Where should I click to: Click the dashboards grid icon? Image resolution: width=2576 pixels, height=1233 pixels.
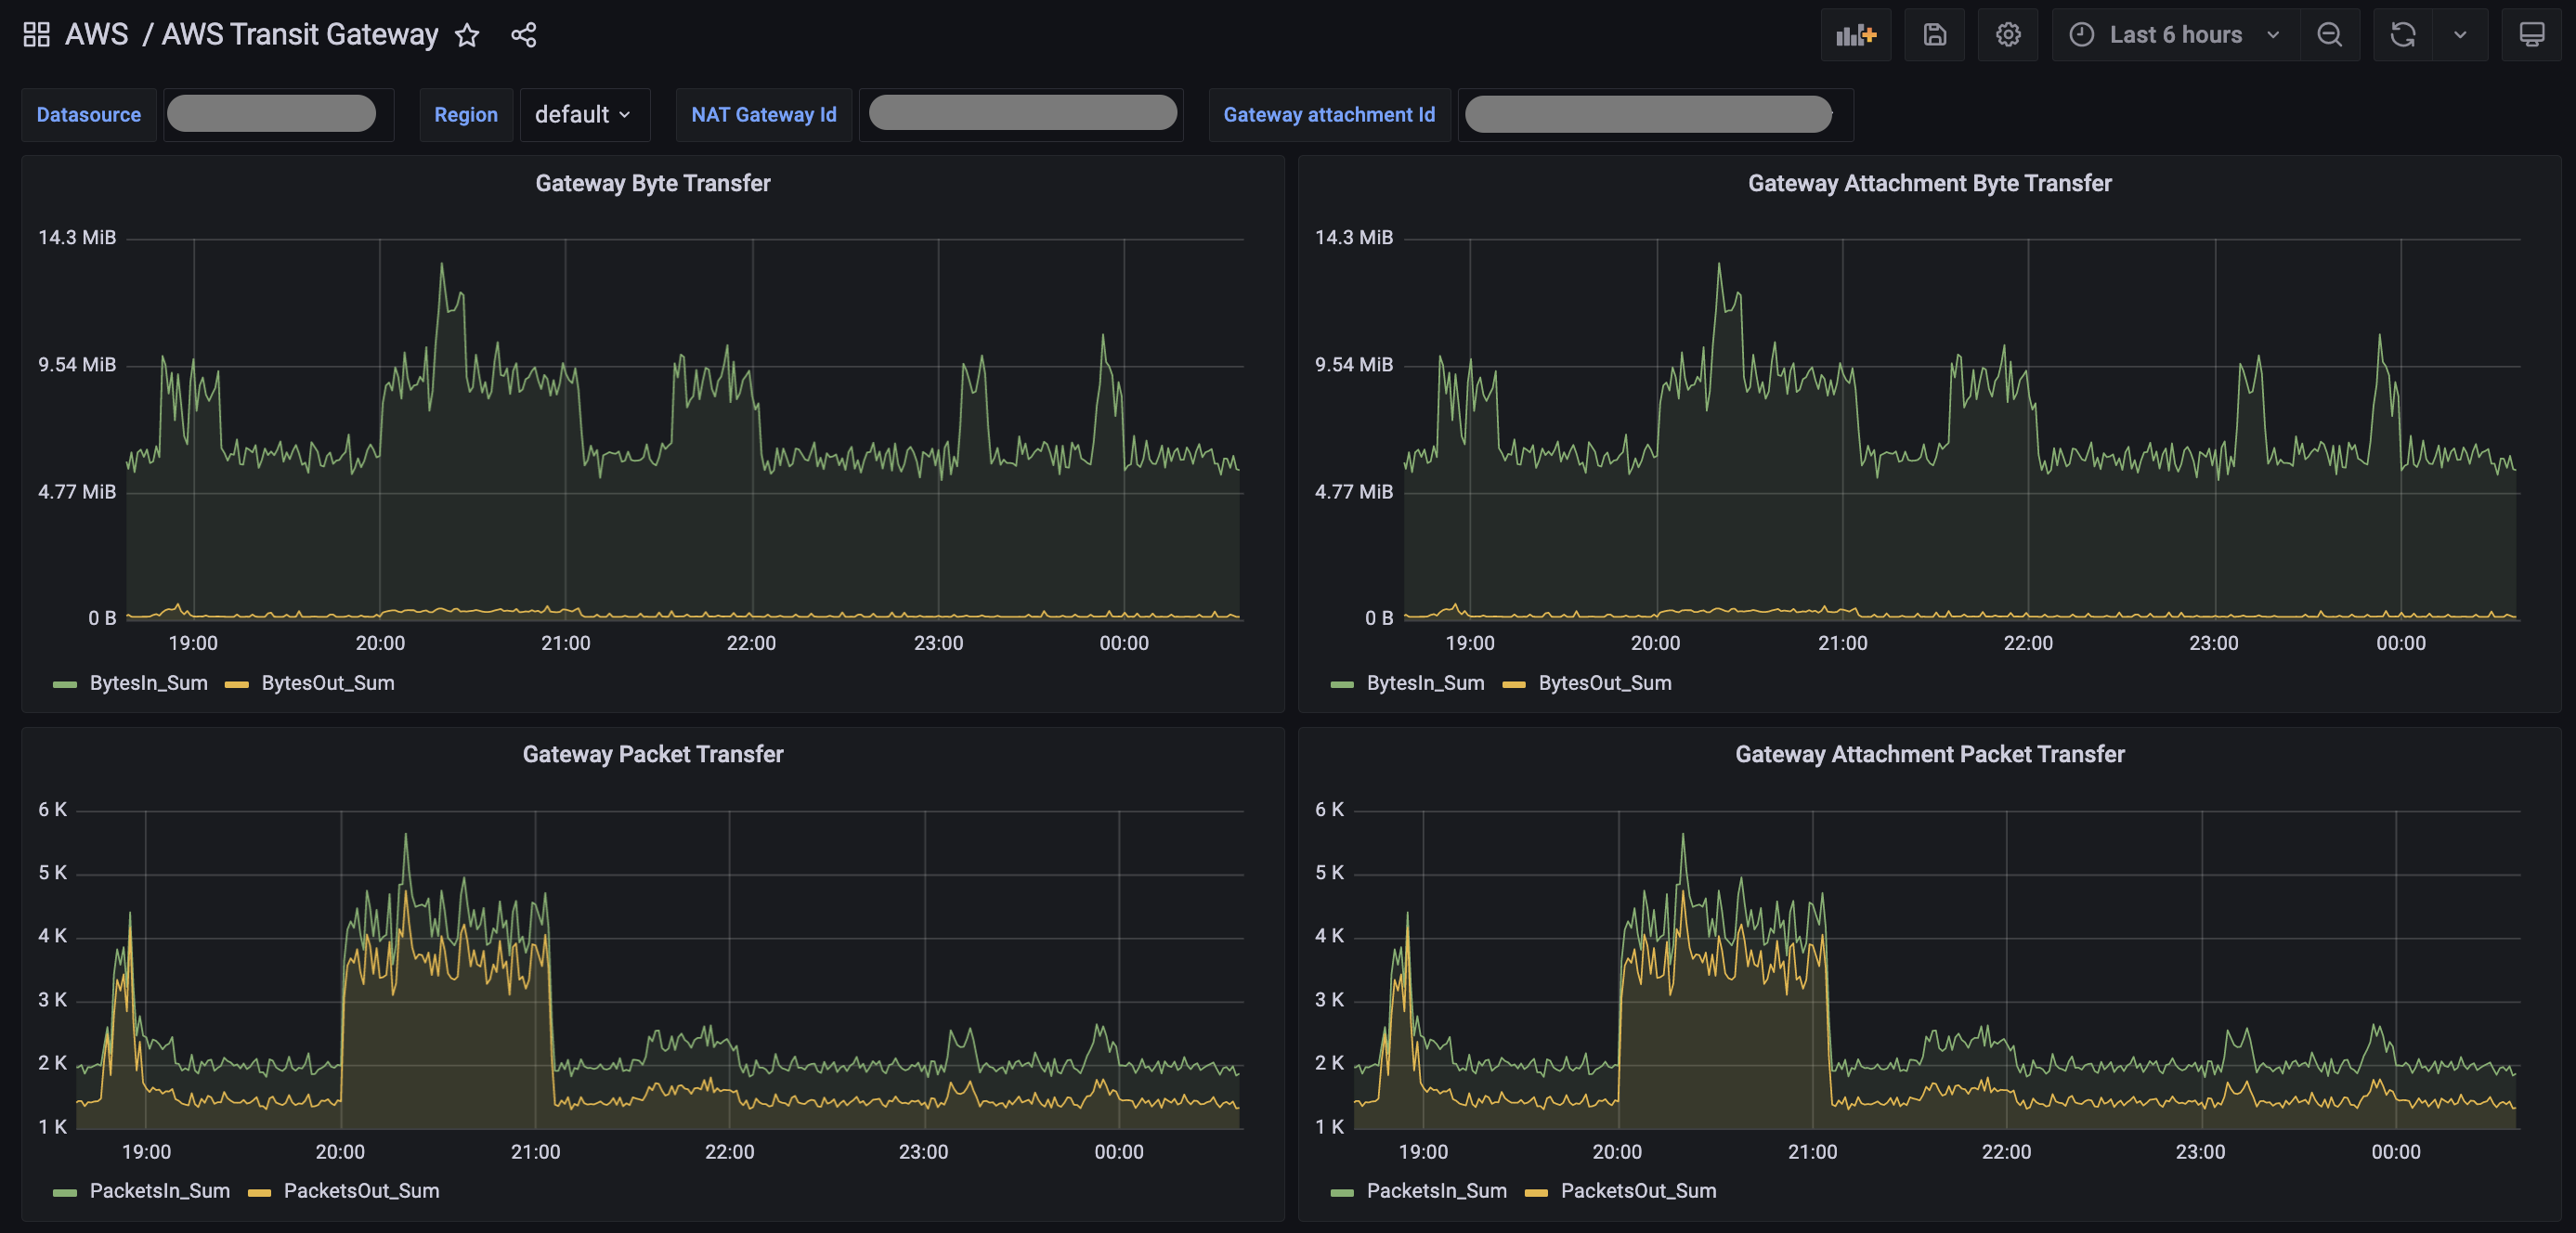click(36, 35)
